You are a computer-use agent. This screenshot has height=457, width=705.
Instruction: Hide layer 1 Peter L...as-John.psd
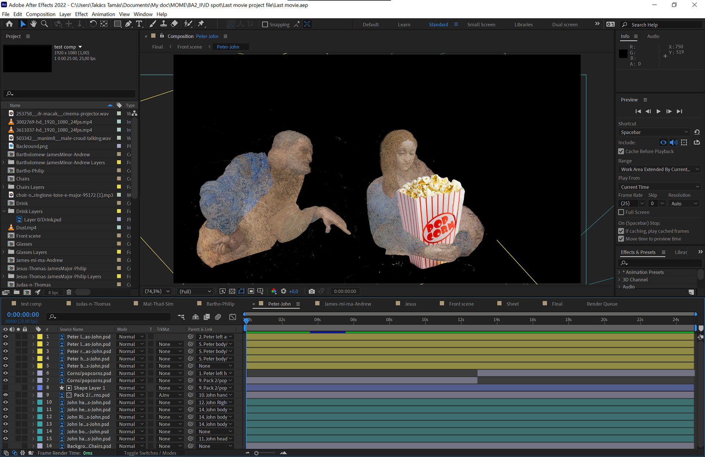pyautogui.click(x=6, y=337)
